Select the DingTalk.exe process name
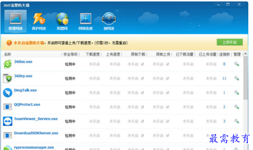The width and height of the screenshot is (253, 150). tap(25, 90)
